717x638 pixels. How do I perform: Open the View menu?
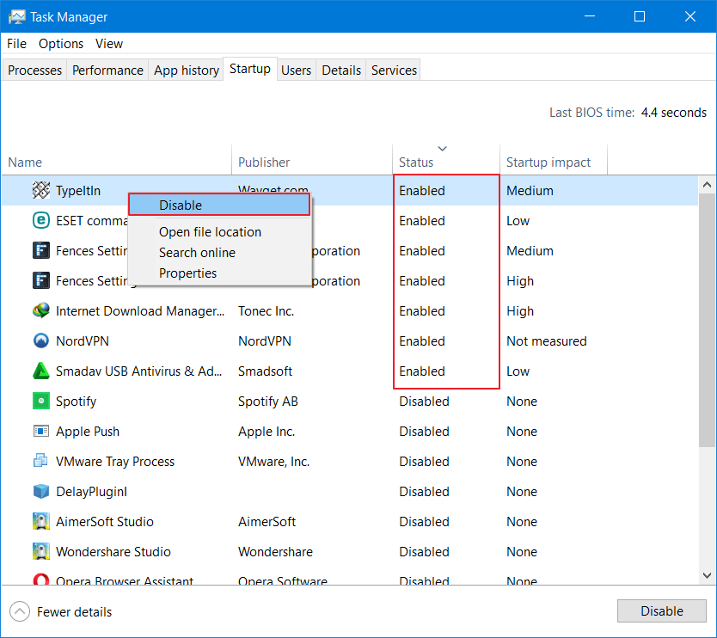[x=109, y=44]
